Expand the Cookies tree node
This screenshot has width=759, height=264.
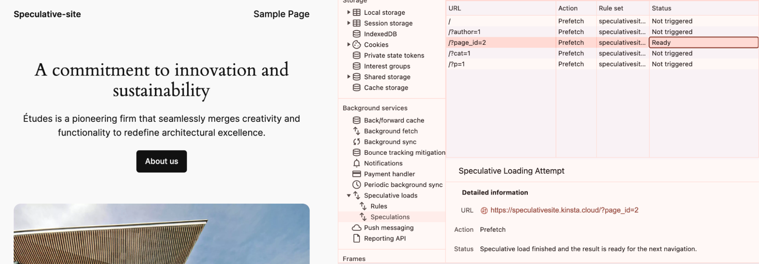click(349, 45)
